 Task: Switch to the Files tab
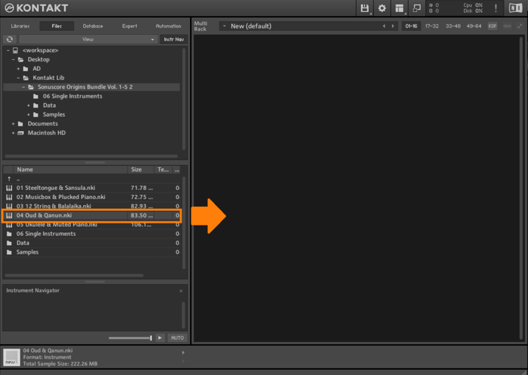tap(57, 26)
